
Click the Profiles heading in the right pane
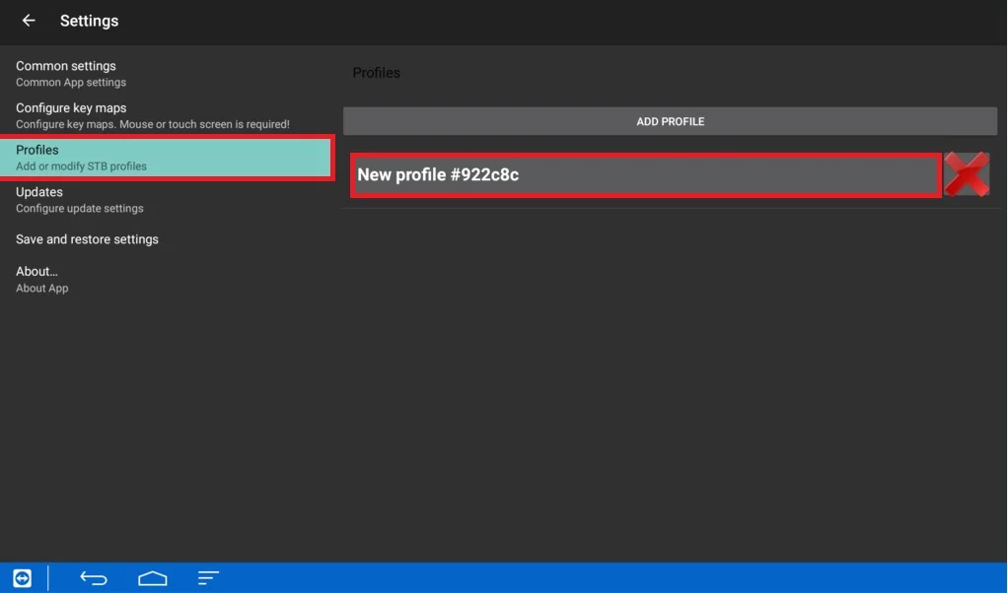pyautogui.click(x=377, y=73)
